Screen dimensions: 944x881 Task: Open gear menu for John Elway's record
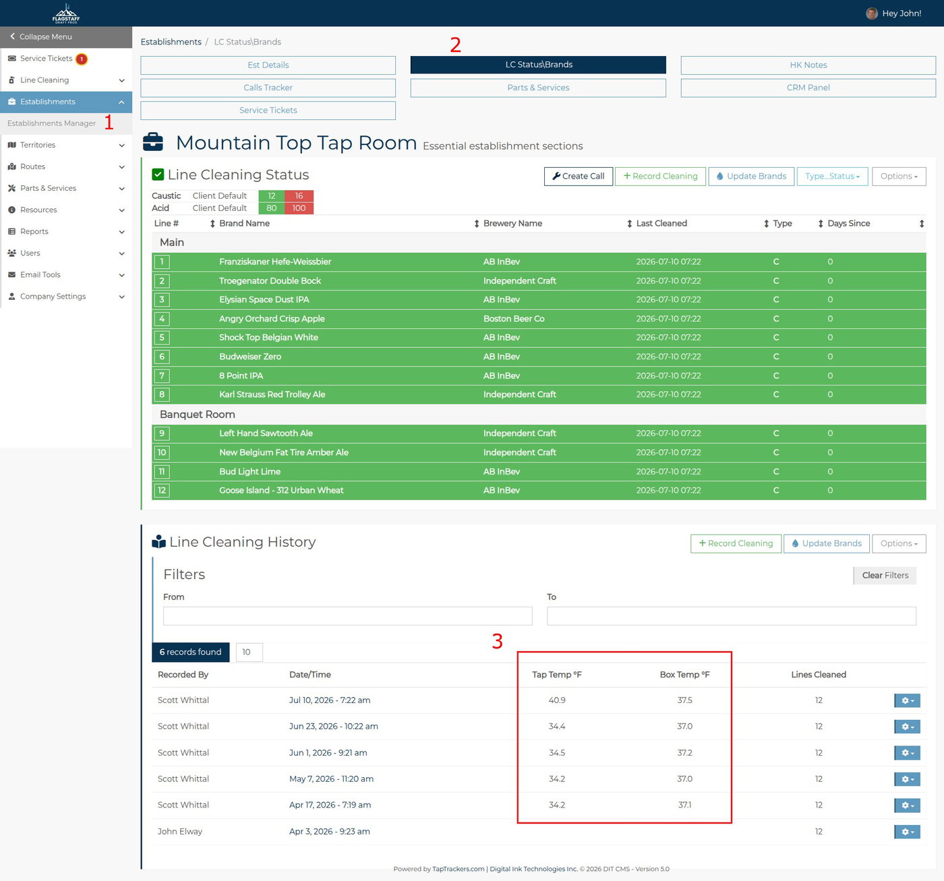click(x=907, y=832)
